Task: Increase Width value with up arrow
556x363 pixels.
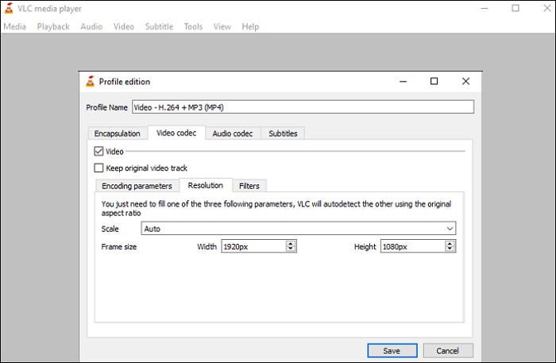Action: click(x=291, y=244)
